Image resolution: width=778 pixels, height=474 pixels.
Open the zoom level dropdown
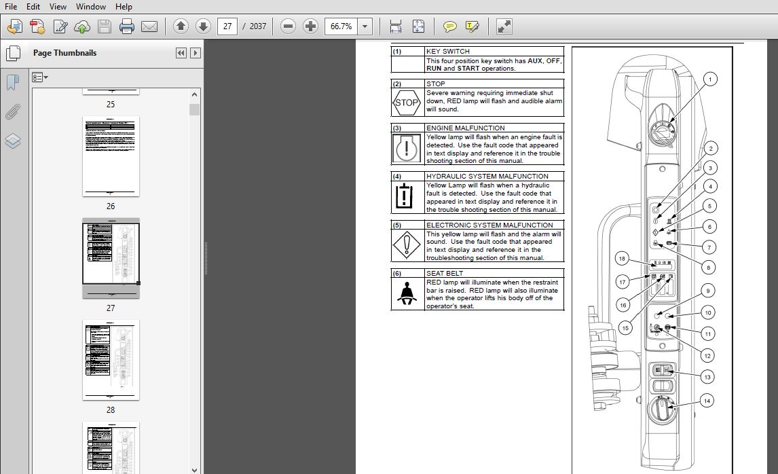pyautogui.click(x=365, y=26)
